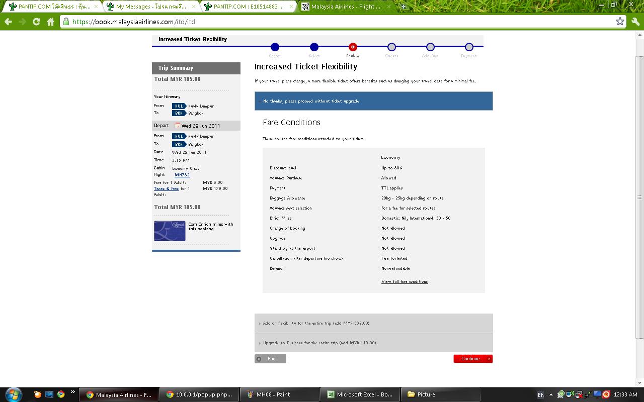Close the My Messages tab
This screenshot has height=402, width=644.
(x=193, y=7)
